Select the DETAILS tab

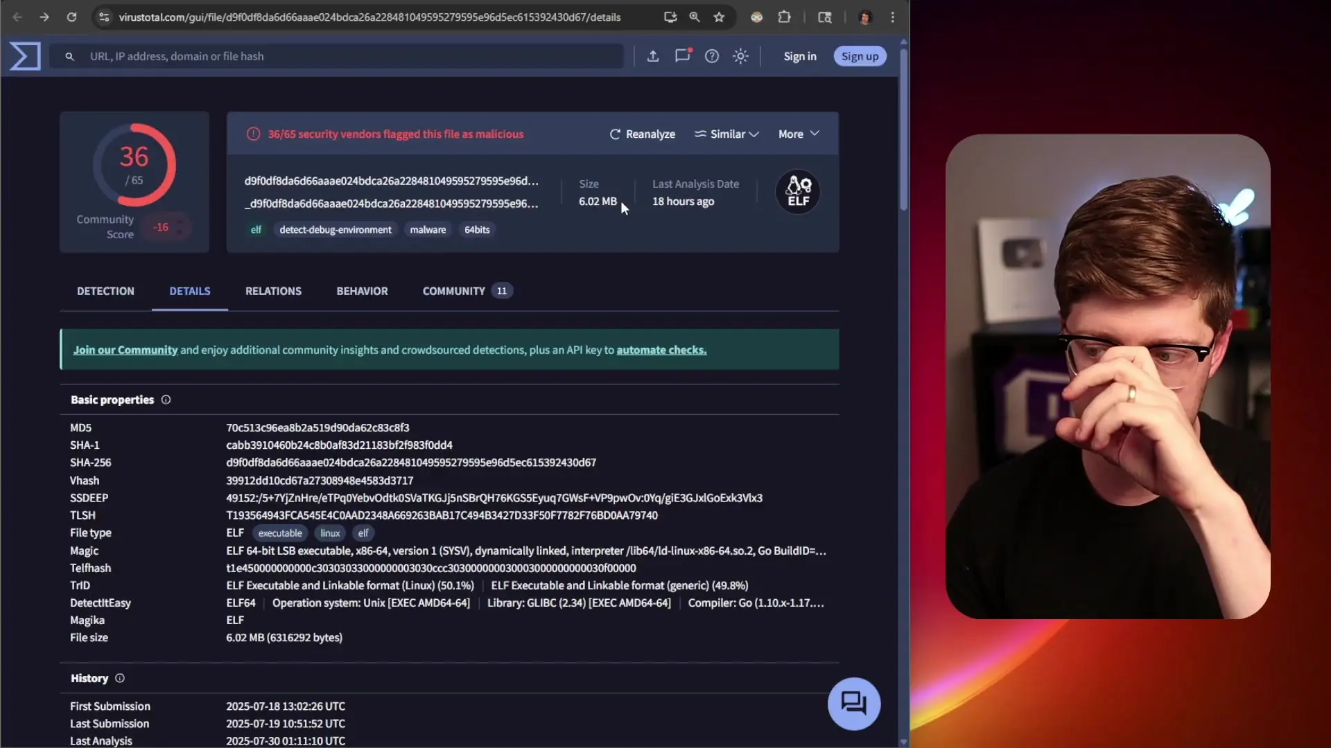pos(190,291)
